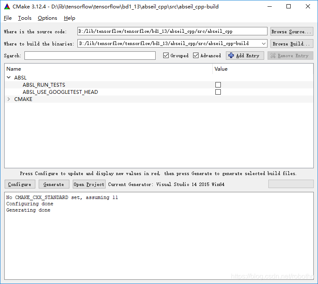Image resolution: width=318 pixels, height=284 pixels.
Task: Close the CMake window
Action: (307, 6)
